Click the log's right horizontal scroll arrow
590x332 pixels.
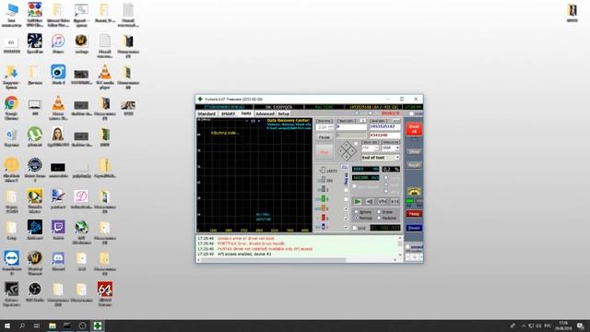(x=395, y=260)
